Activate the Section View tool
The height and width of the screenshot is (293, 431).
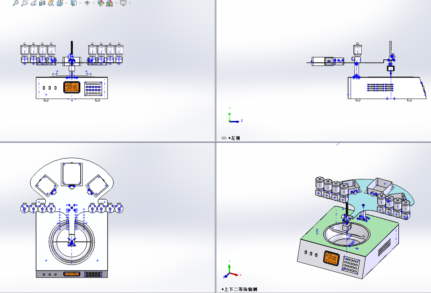coord(42,3)
